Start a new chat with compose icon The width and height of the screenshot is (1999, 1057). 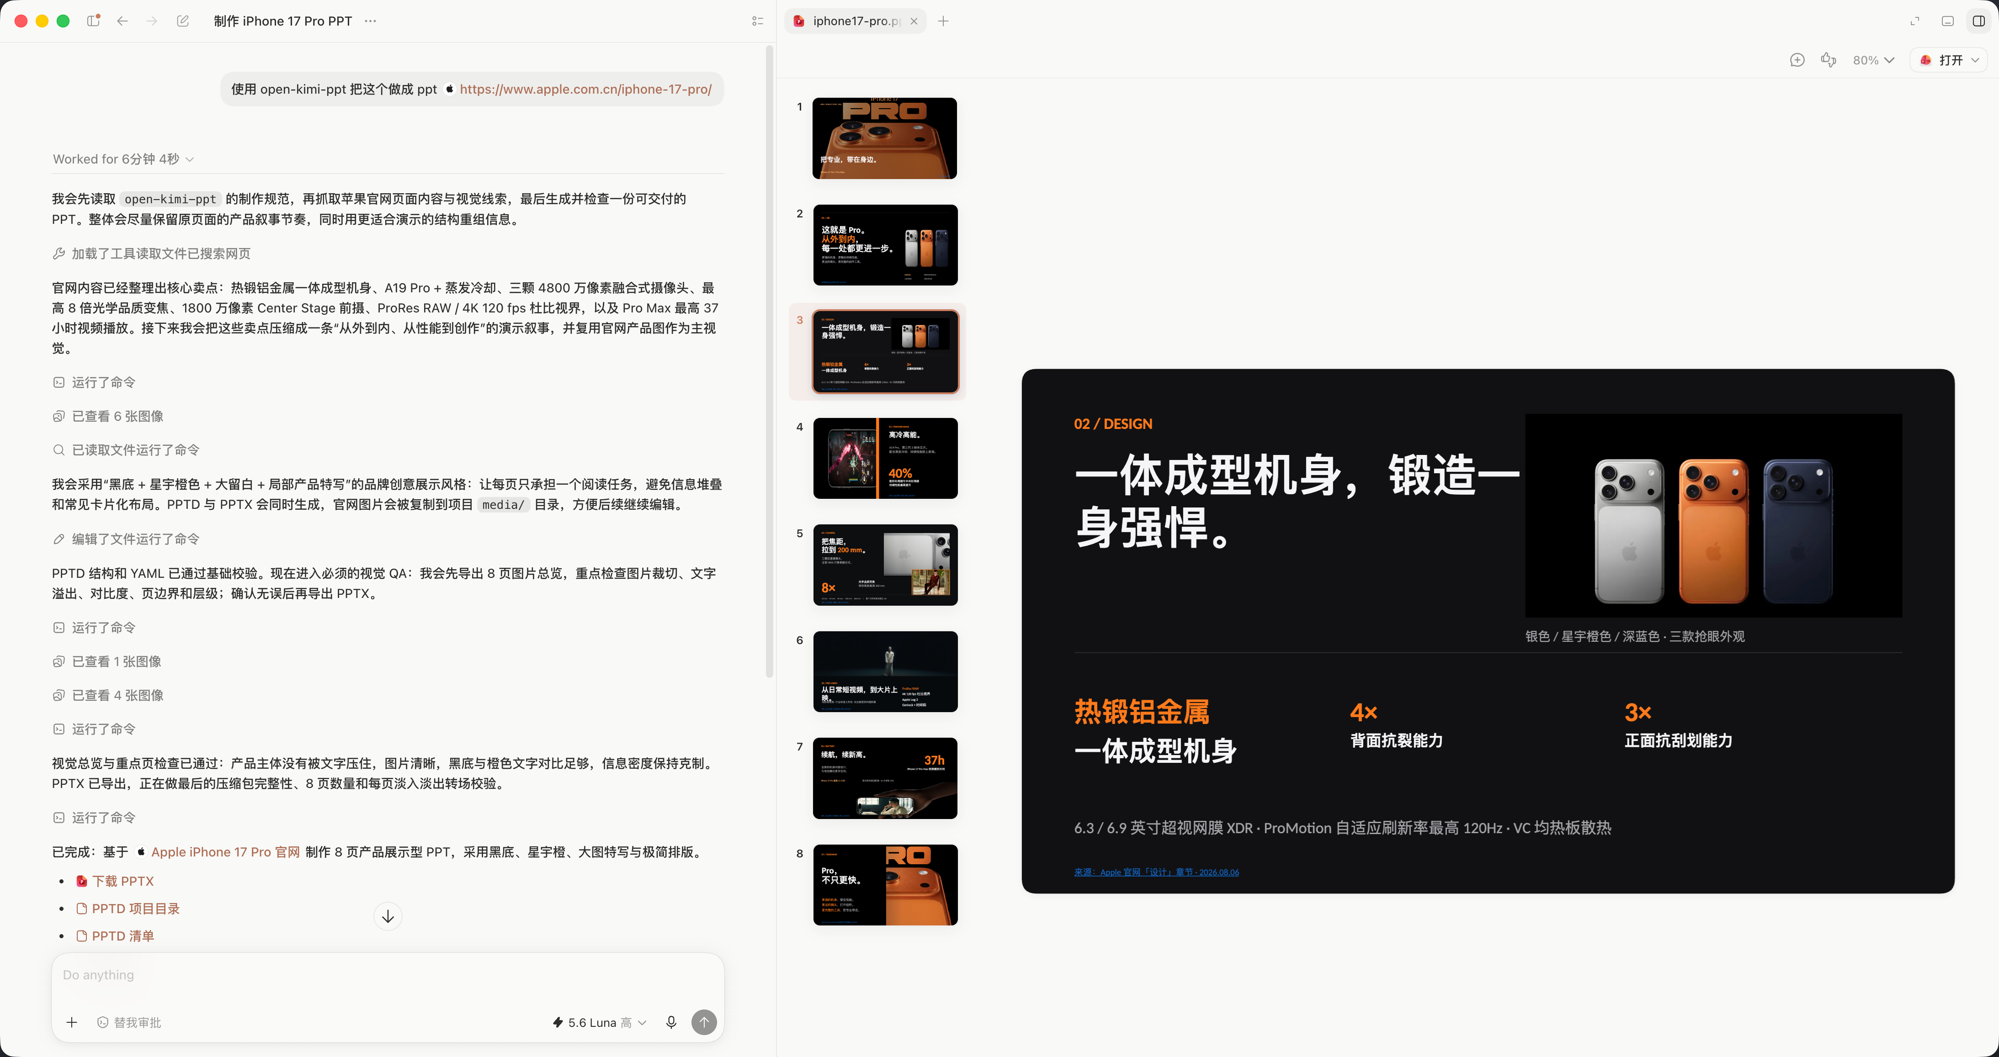(182, 21)
